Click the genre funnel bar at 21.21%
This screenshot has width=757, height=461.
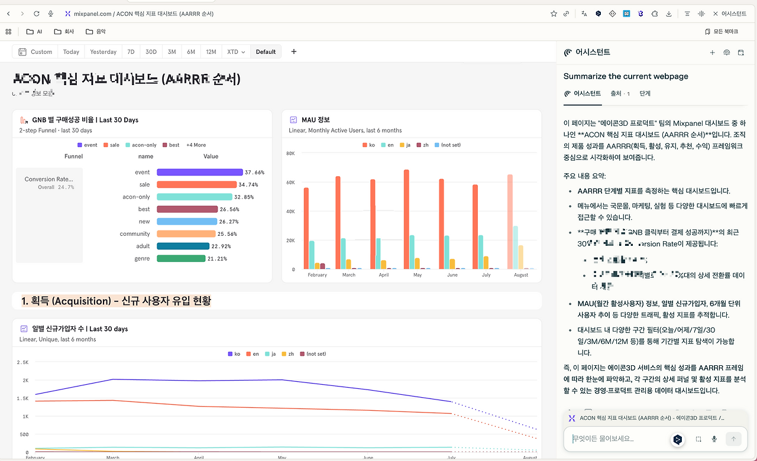pos(181,258)
